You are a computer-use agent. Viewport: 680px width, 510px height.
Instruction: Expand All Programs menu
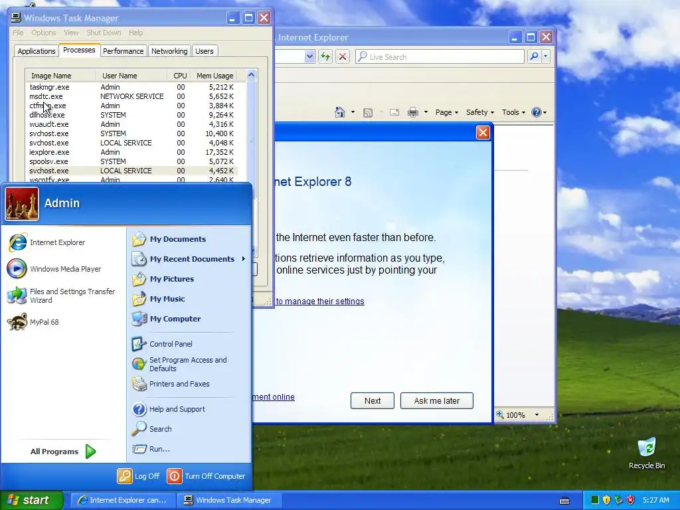click(x=63, y=452)
